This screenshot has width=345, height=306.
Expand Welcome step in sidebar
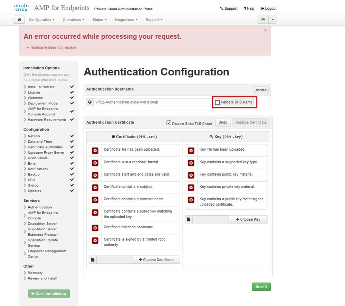(x=35, y=98)
